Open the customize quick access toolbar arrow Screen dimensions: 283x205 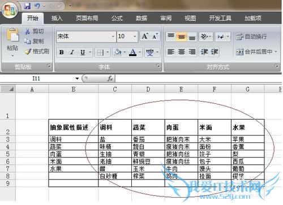pyautogui.click(x=70, y=6)
